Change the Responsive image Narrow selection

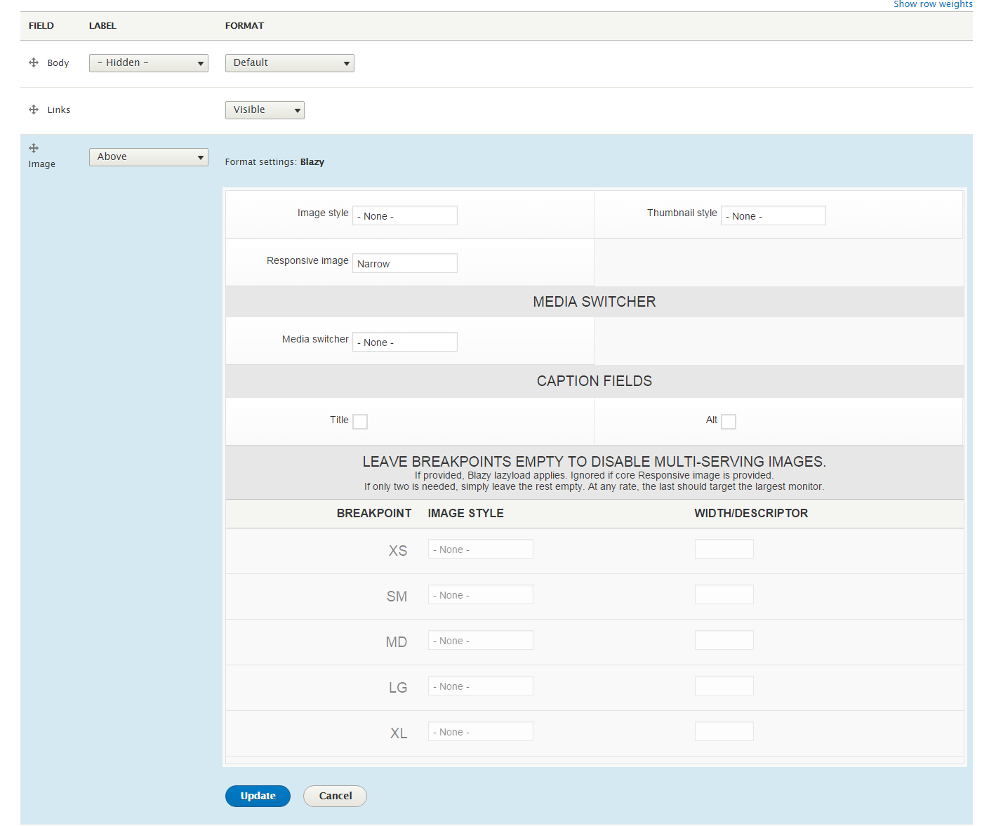pos(405,263)
